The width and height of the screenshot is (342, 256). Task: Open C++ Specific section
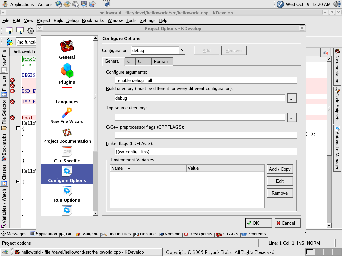coord(67,155)
